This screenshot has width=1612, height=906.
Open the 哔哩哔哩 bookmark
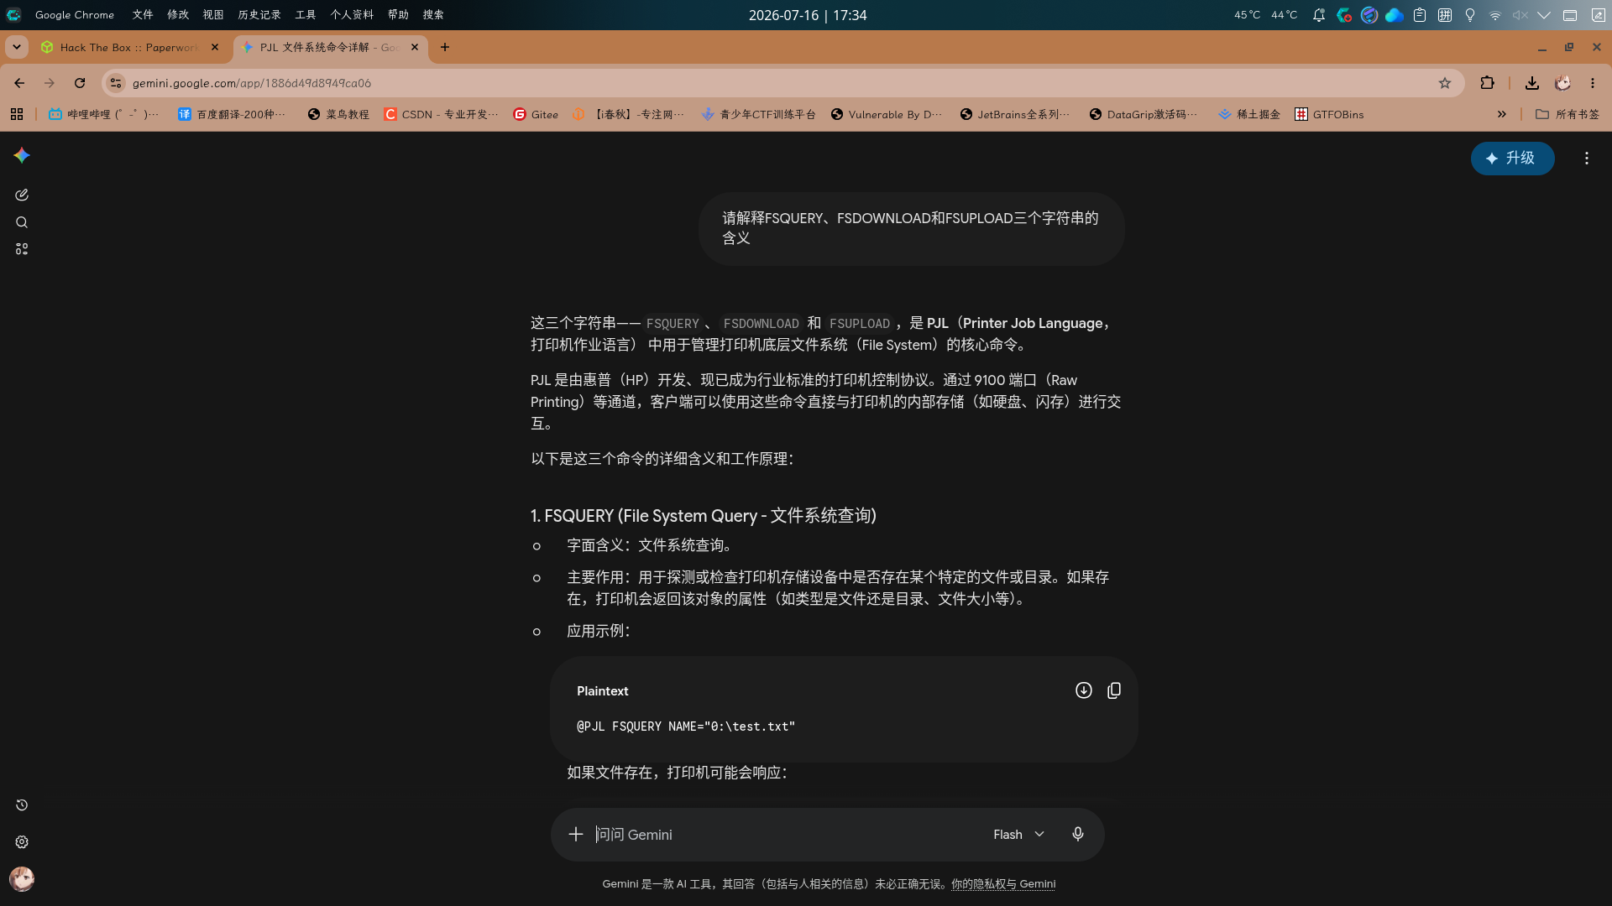click(x=103, y=114)
